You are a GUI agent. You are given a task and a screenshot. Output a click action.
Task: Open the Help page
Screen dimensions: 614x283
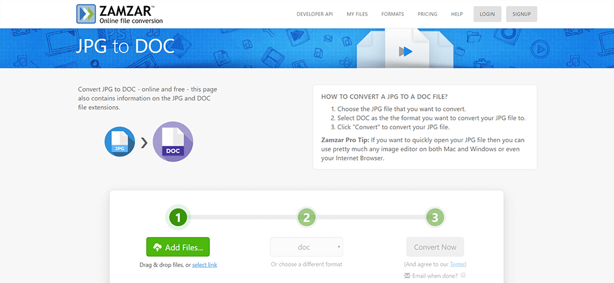457,14
